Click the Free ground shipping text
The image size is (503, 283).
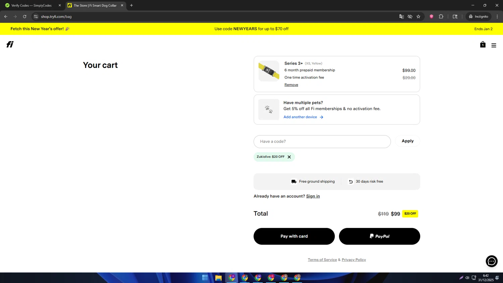(317, 181)
